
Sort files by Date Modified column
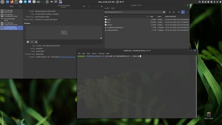[170, 16]
